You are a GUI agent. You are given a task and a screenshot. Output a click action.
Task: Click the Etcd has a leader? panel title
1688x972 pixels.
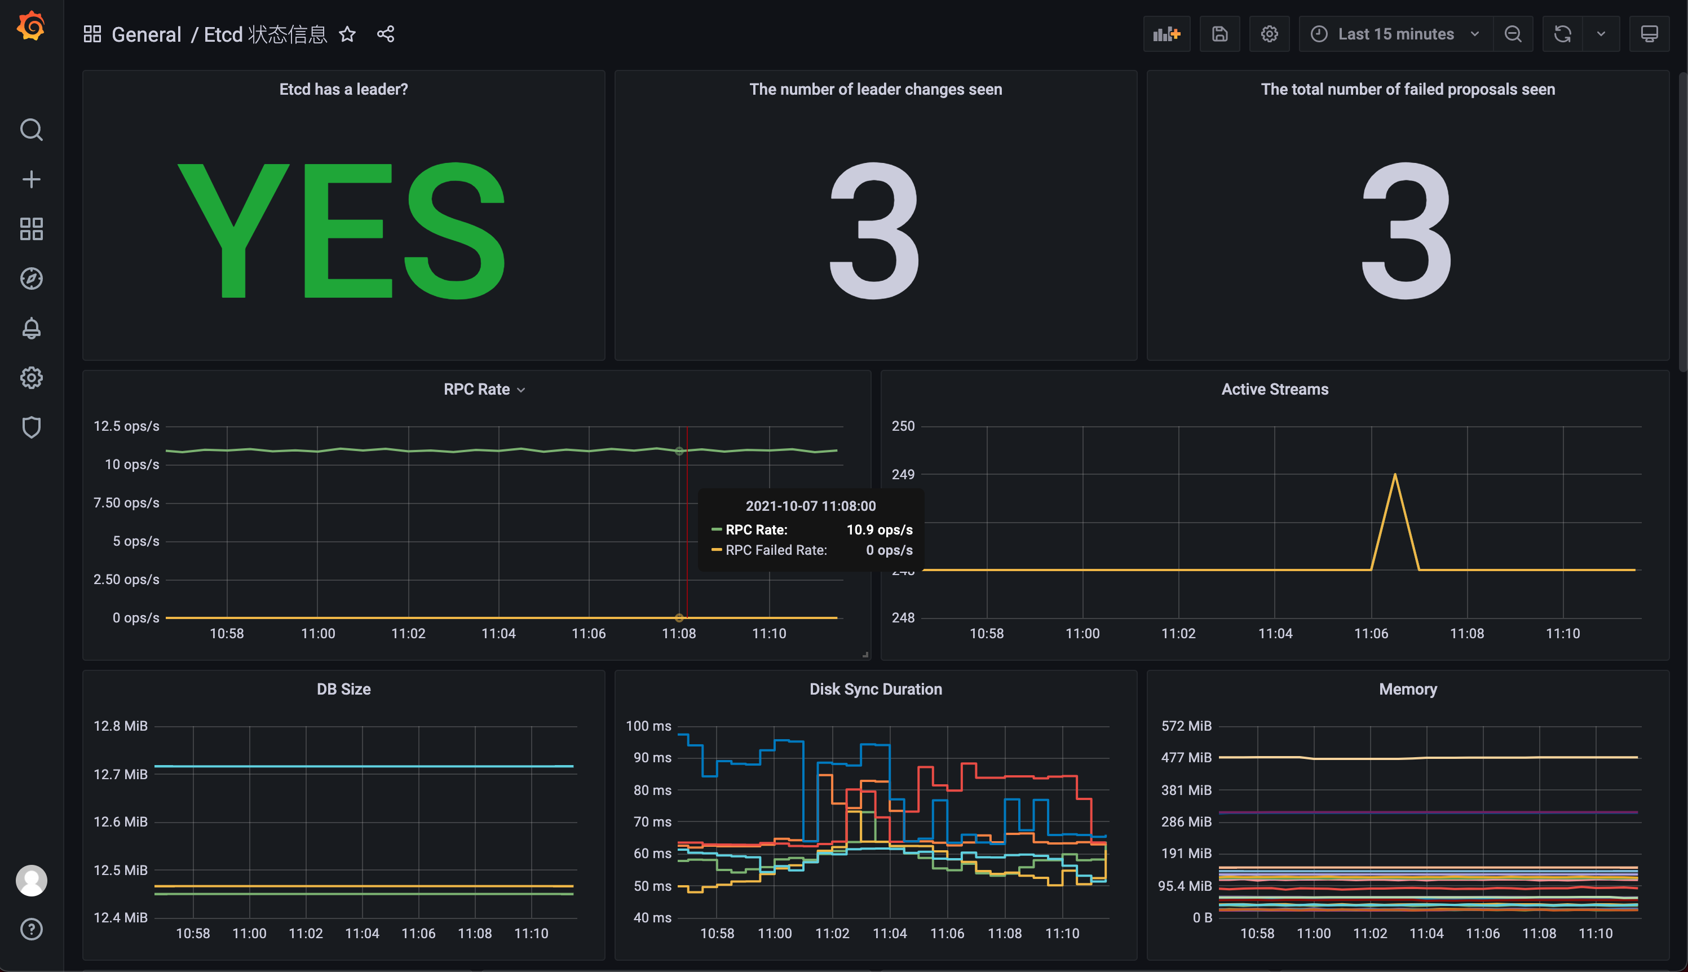point(344,90)
